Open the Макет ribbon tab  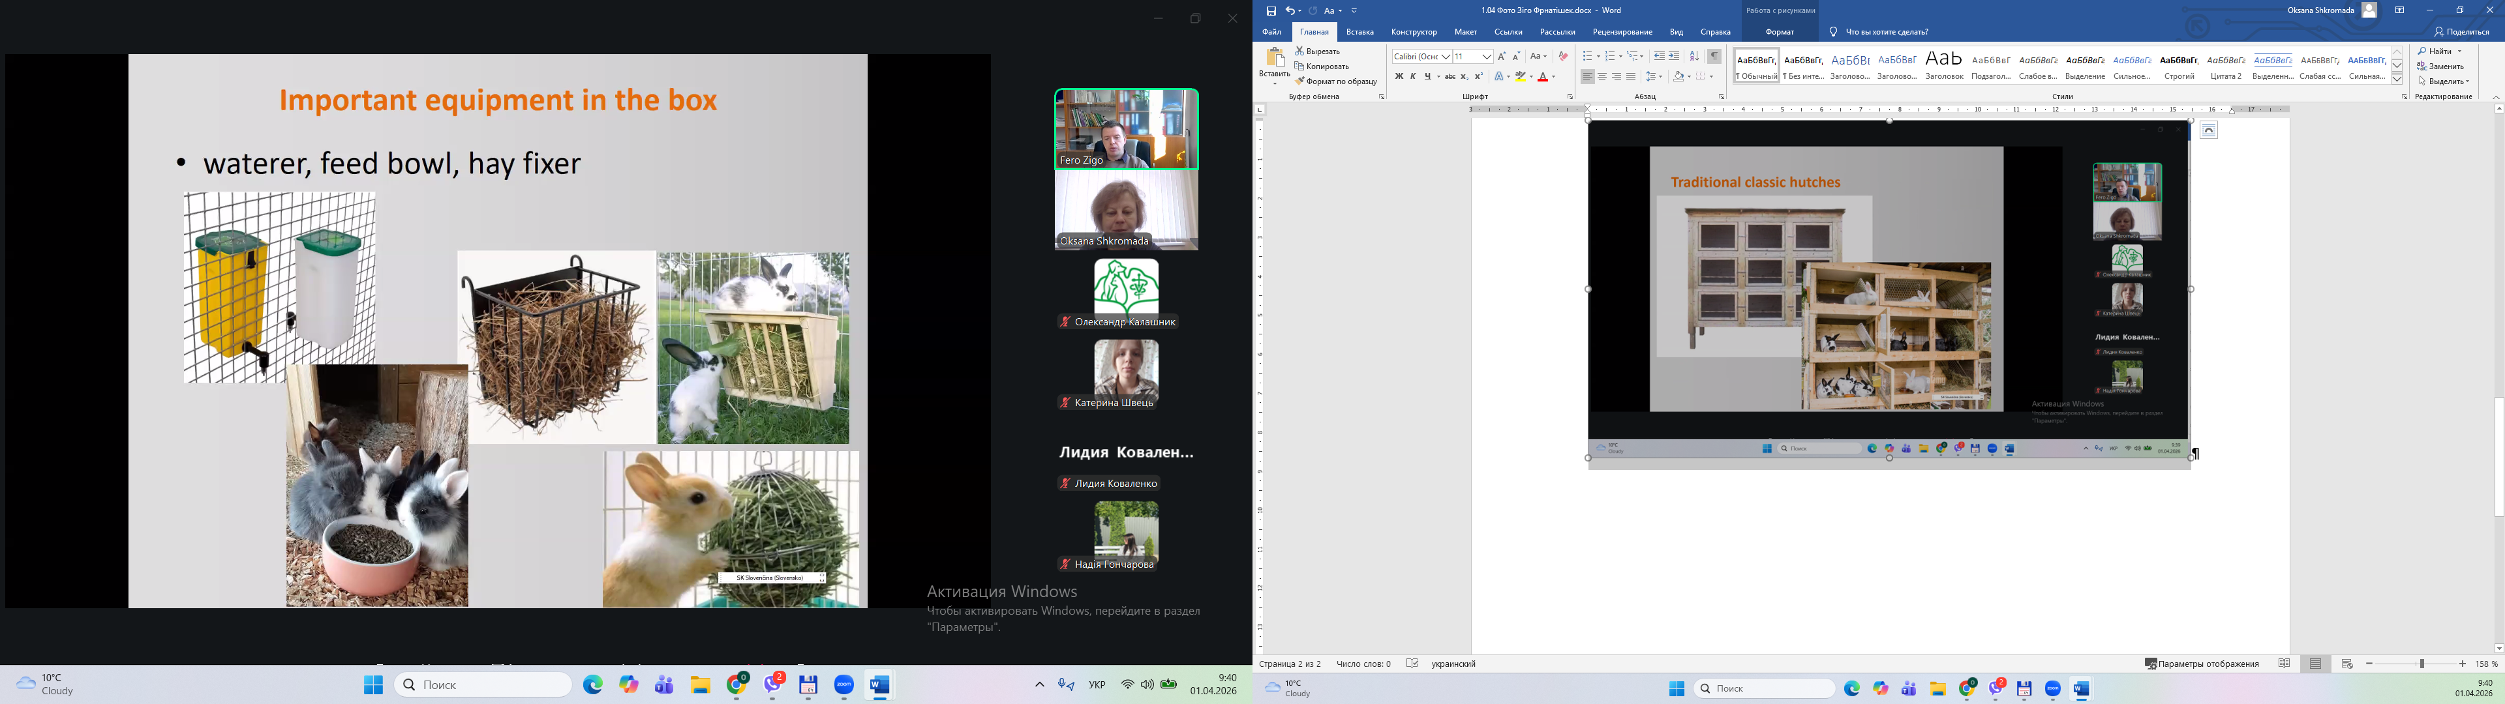point(1465,32)
